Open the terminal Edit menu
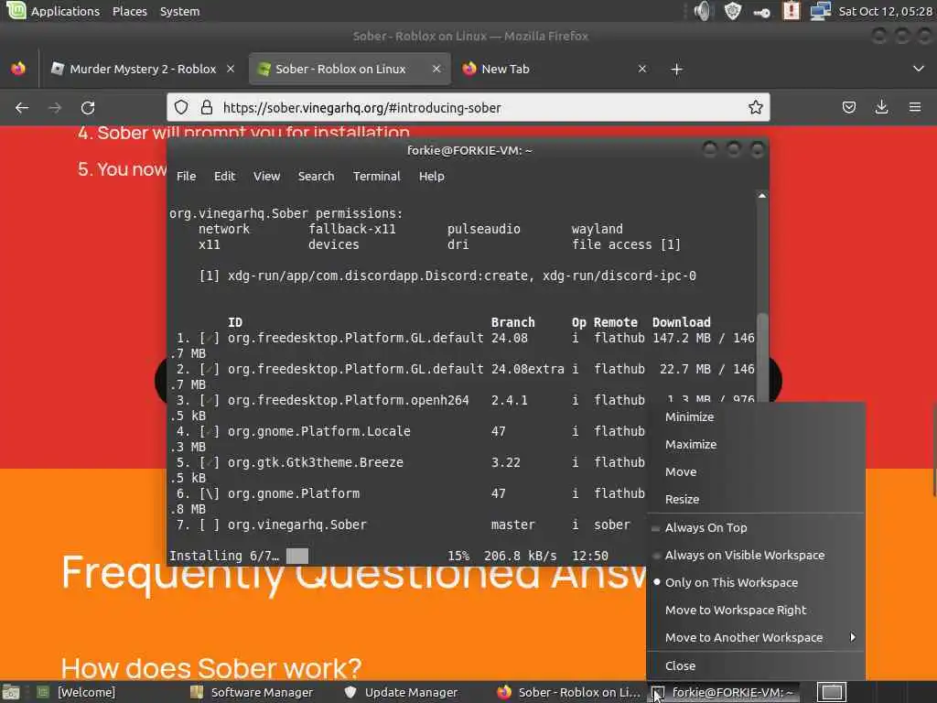Image resolution: width=937 pixels, height=703 pixels. (x=225, y=177)
